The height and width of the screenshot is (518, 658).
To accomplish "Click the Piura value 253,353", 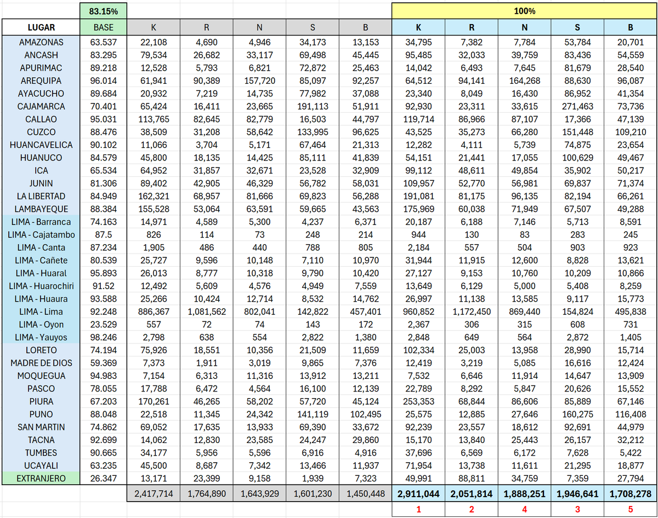I will point(419,401).
